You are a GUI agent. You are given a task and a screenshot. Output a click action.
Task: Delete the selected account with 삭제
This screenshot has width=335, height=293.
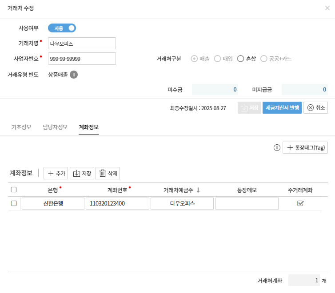[108, 173]
